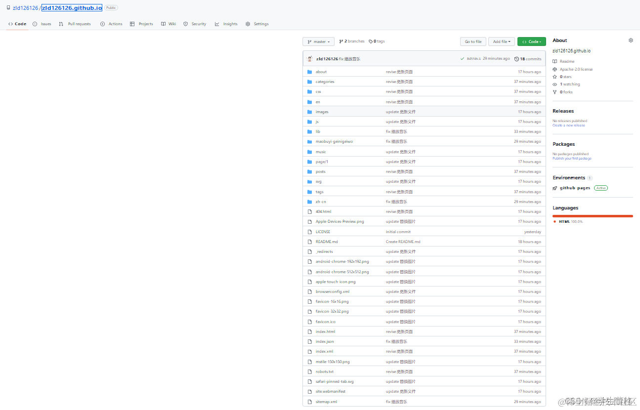Click the file icon for index.html
Screen dimensions: 640x410
[x=309, y=331]
